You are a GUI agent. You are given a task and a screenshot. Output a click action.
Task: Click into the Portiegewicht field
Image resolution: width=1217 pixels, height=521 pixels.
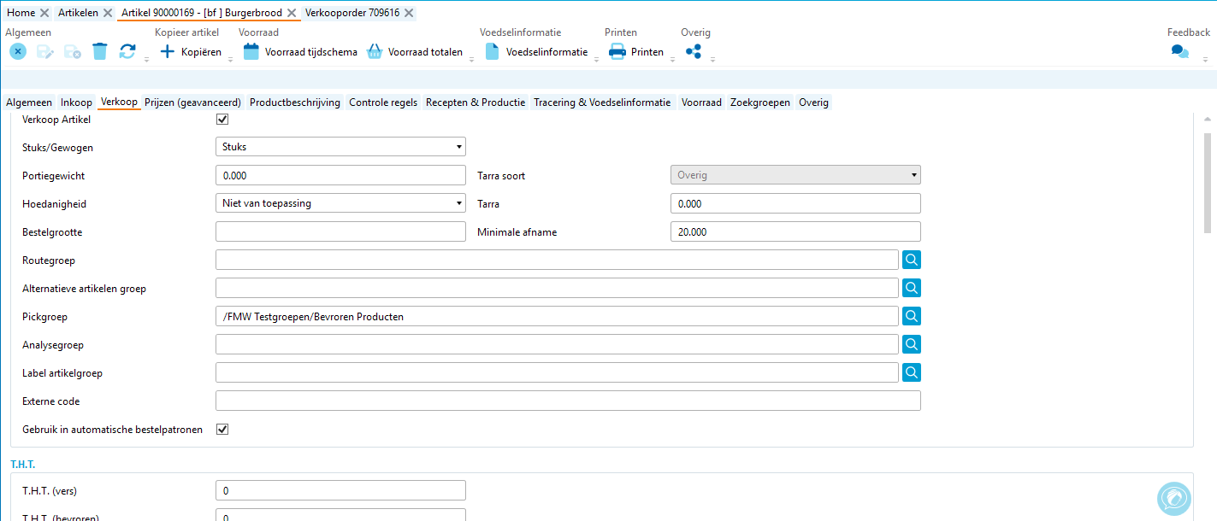340,175
